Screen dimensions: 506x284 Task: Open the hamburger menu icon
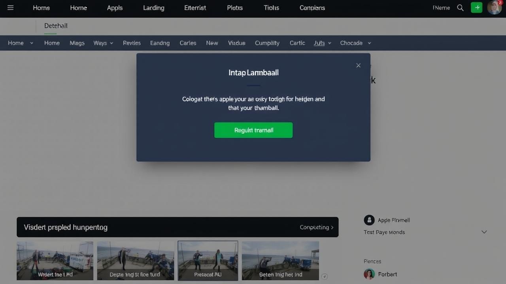pyautogui.click(x=10, y=8)
